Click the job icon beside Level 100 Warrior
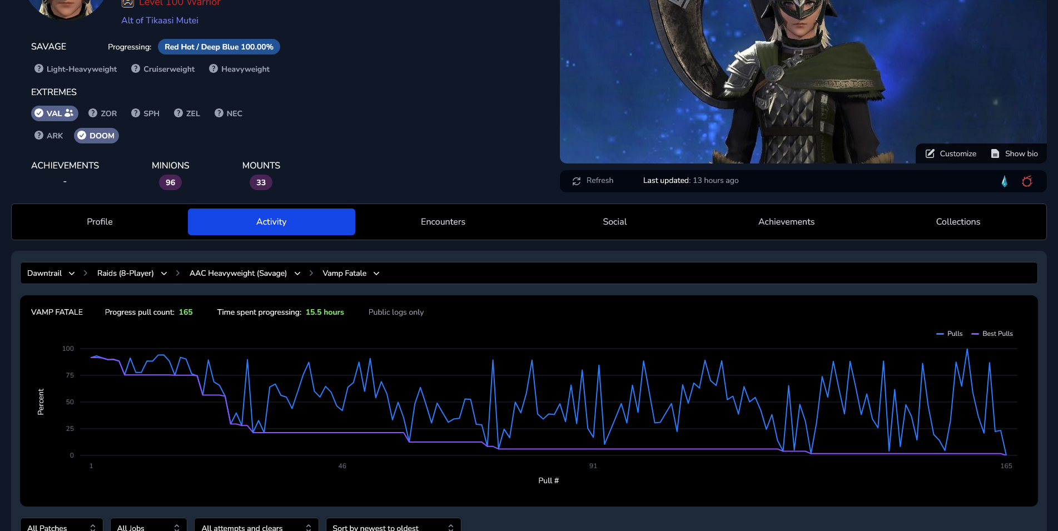 (128, 3)
